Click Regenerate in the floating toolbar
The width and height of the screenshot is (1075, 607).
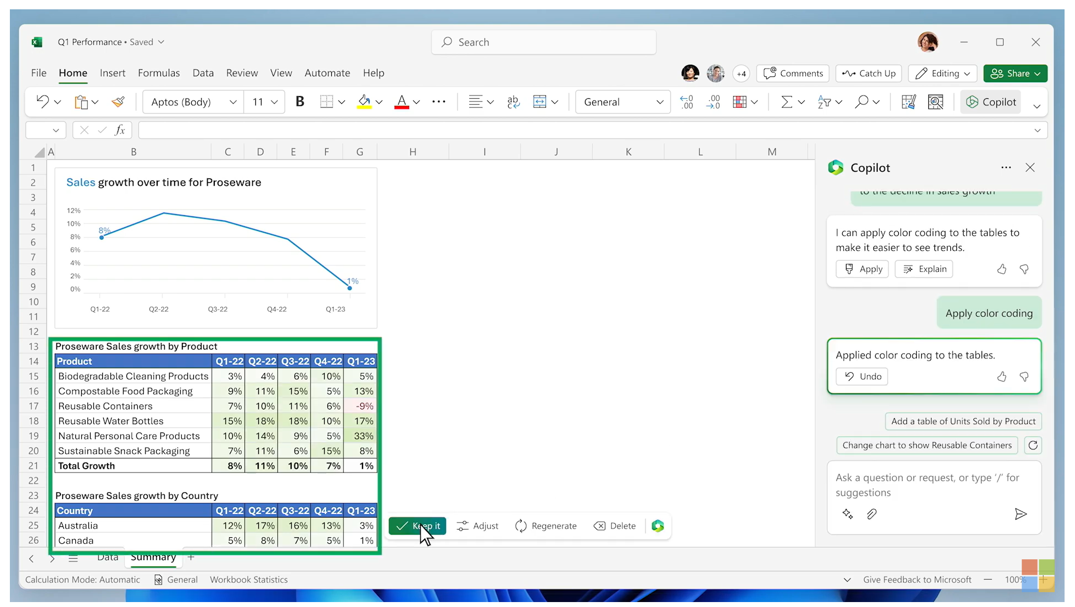pos(546,526)
